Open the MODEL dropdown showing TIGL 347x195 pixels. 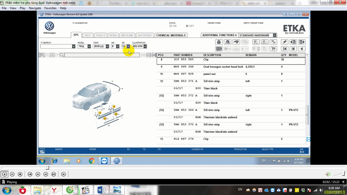(89, 46)
